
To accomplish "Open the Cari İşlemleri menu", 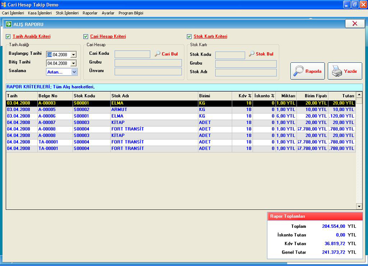I will point(13,13).
